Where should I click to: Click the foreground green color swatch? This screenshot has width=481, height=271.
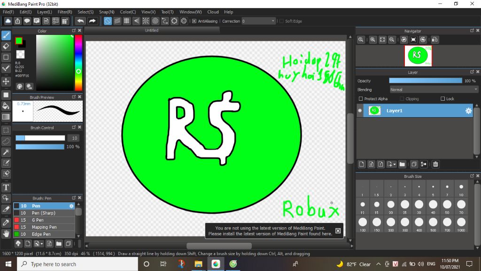point(19,40)
